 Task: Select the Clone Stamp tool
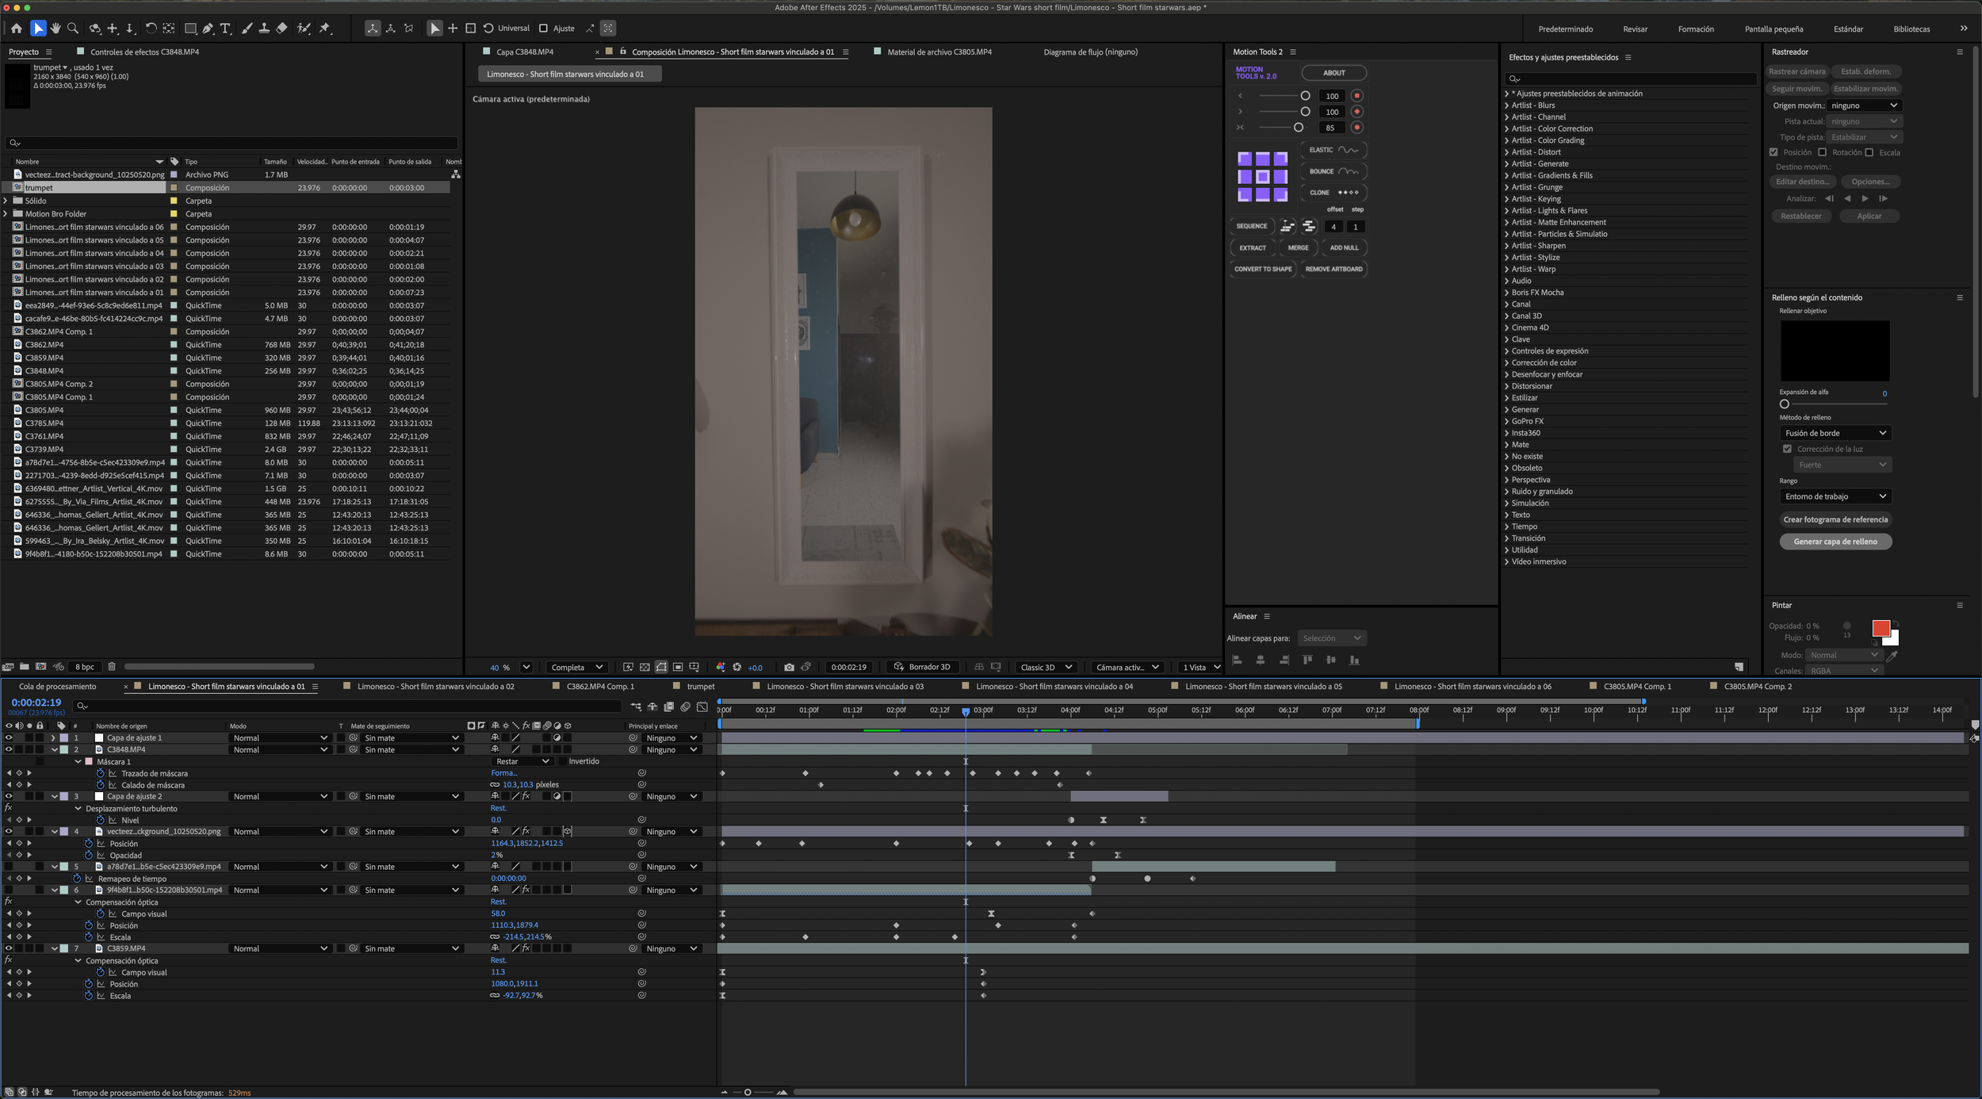pos(264,29)
